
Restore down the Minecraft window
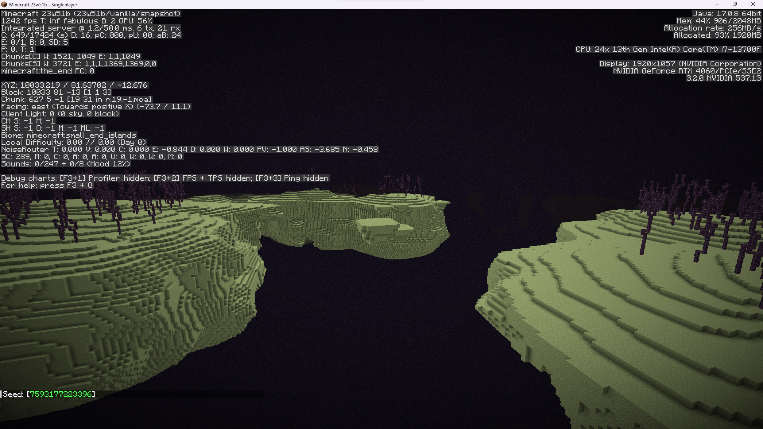(x=735, y=4)
